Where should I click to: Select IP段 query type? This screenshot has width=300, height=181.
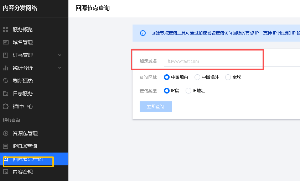click(167, 90)
